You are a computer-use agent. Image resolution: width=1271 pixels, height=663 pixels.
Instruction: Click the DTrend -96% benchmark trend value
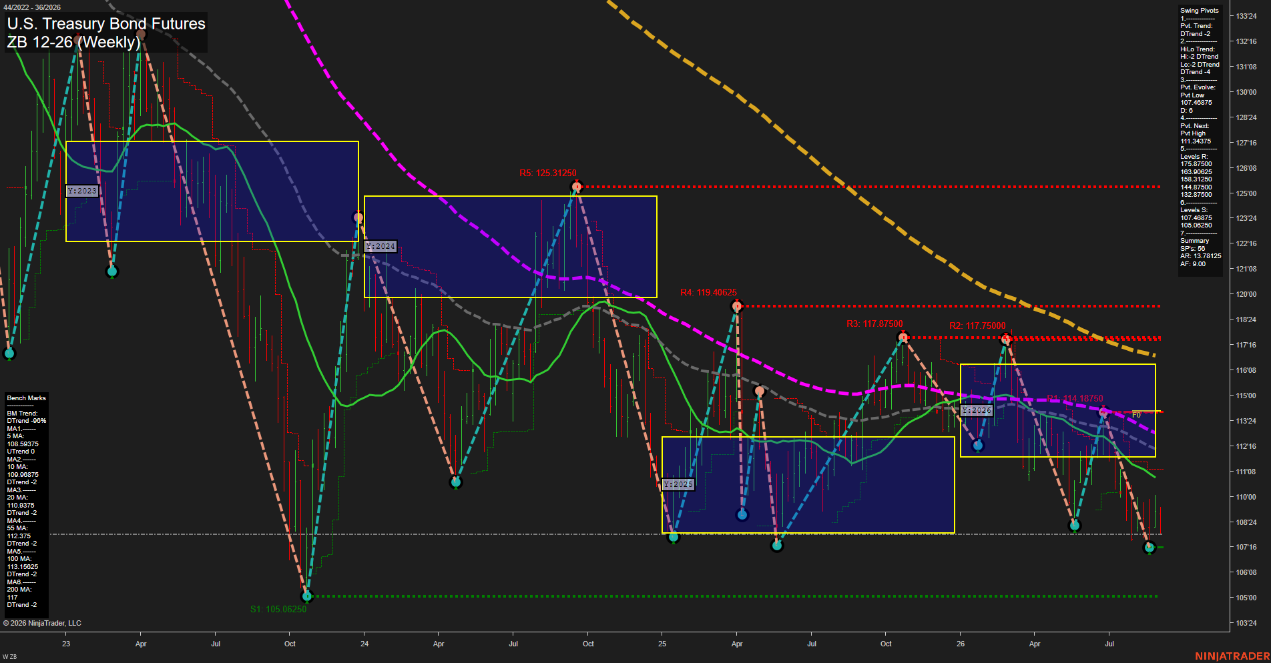click(x=26, y=421)
